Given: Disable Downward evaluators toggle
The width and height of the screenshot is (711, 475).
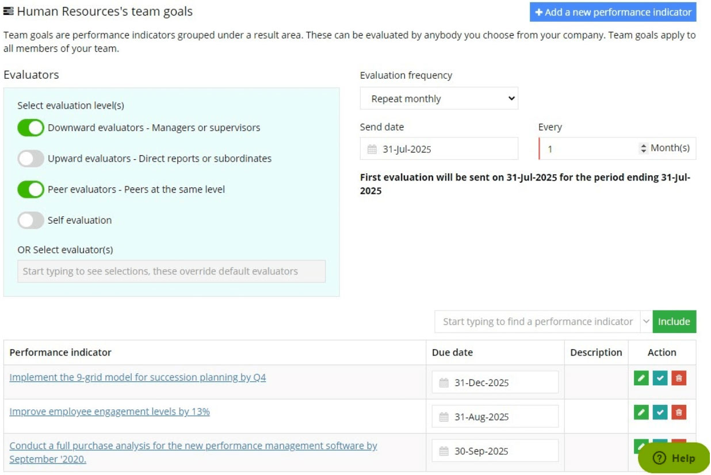Looking at the screenshot, I should [x=31, y=128].
